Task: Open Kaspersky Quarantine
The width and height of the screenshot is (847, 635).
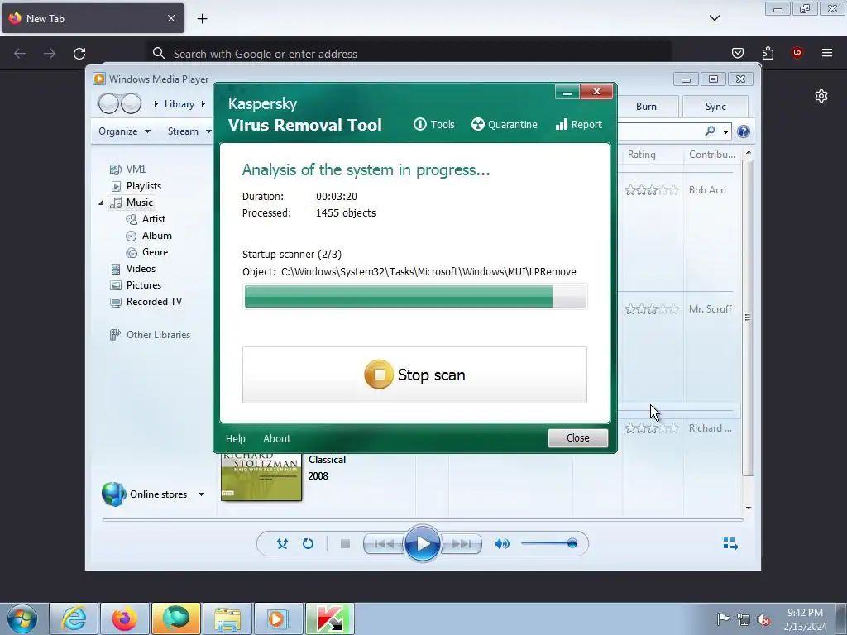Action: tap(504, 124)
